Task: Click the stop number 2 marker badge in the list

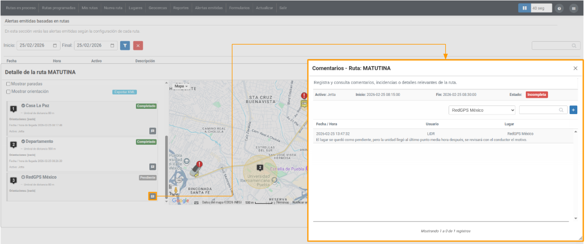Action: [x=13, y=144]
